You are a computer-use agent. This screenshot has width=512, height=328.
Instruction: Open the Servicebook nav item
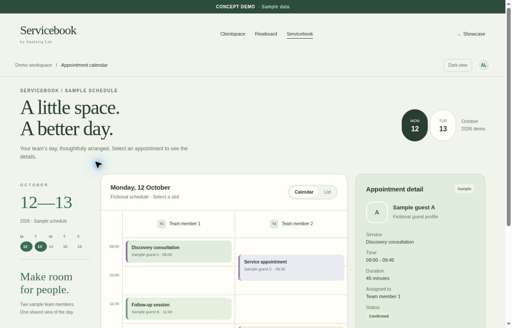click(300, 34)
